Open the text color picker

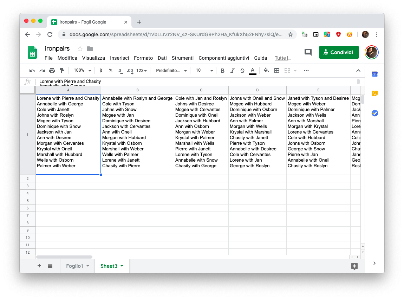[x=252, y=71]
